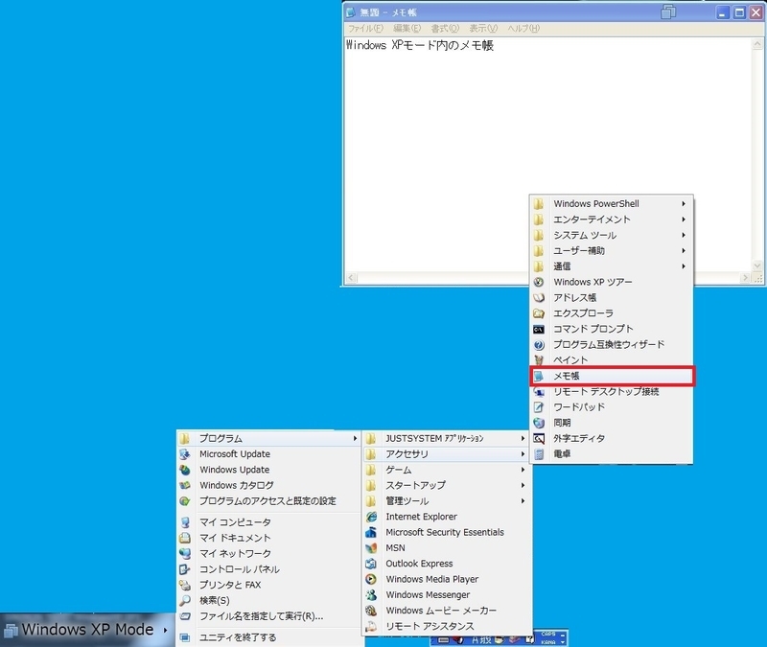This screenshot has height=647, width=767.
Task: Click the ワードパッド icon
Action: coord(539,406)
